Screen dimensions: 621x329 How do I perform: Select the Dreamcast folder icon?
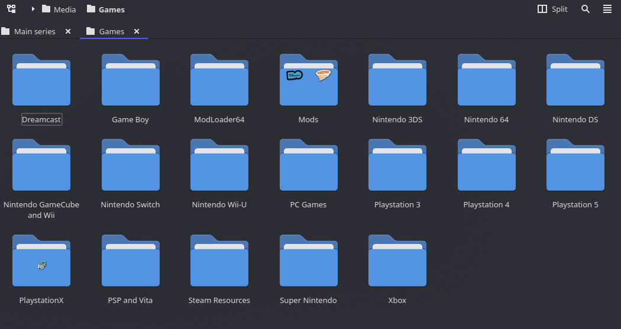(x=41, y=80)
